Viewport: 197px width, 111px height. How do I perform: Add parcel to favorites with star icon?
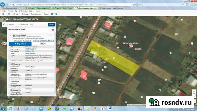pyautogui.click(x=53, y=30)
